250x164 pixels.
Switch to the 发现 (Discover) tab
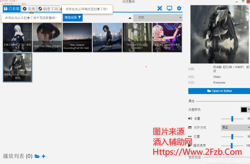coord(29,9)
